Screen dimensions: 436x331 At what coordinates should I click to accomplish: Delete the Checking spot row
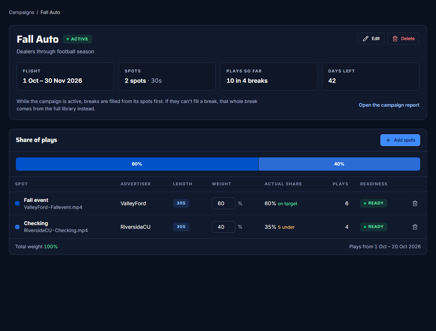(x=415, y=227)
